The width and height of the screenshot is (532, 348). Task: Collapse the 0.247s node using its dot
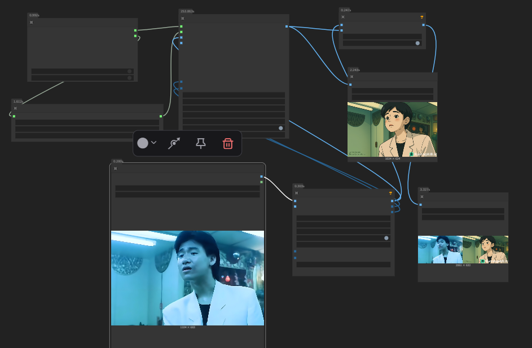coord(343,17)
